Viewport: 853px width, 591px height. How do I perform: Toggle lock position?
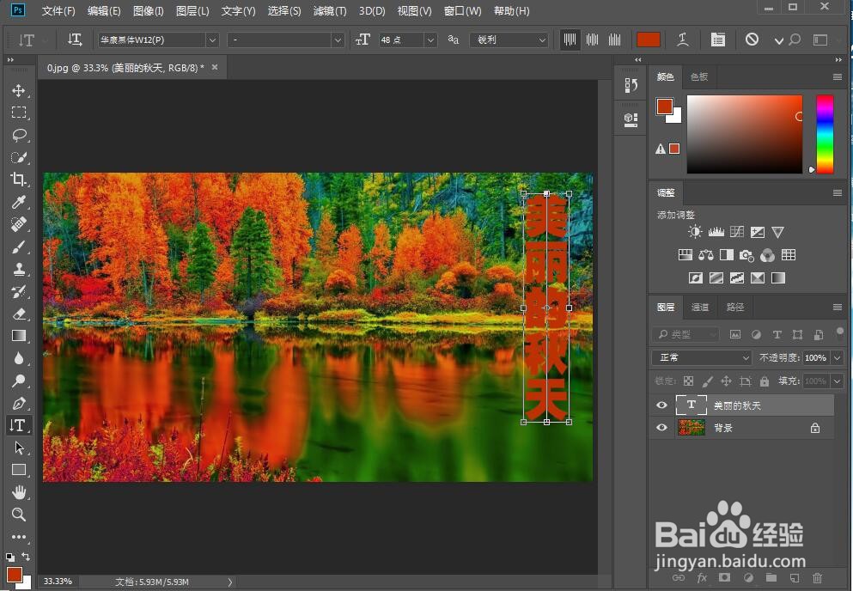pyautogui.click(x=726, y=381)
